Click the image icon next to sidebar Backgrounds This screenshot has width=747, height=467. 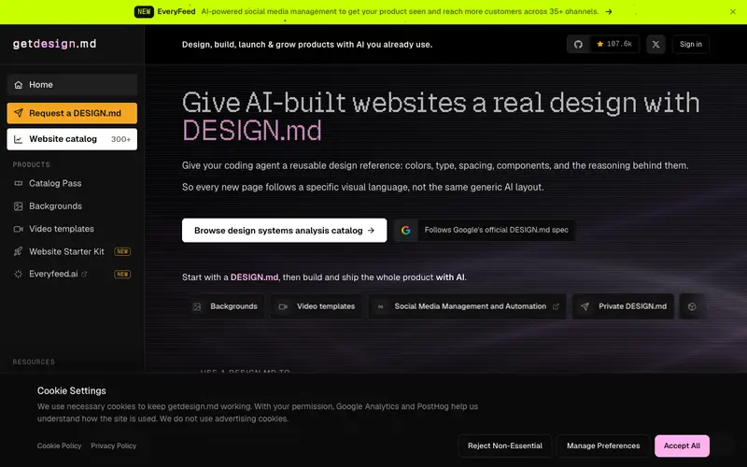[x=18, y=206]
